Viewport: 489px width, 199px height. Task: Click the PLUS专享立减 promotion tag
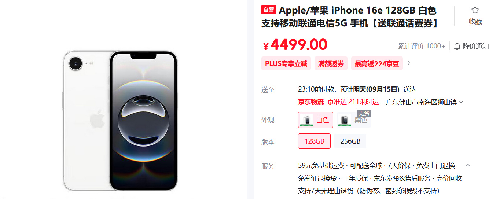(x=286, y=63)
